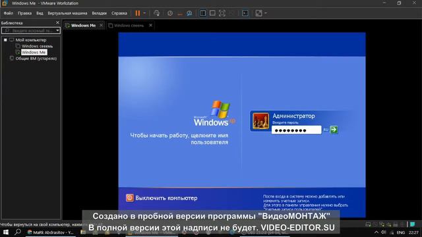Click the Администратор account name

pos(293,116)
